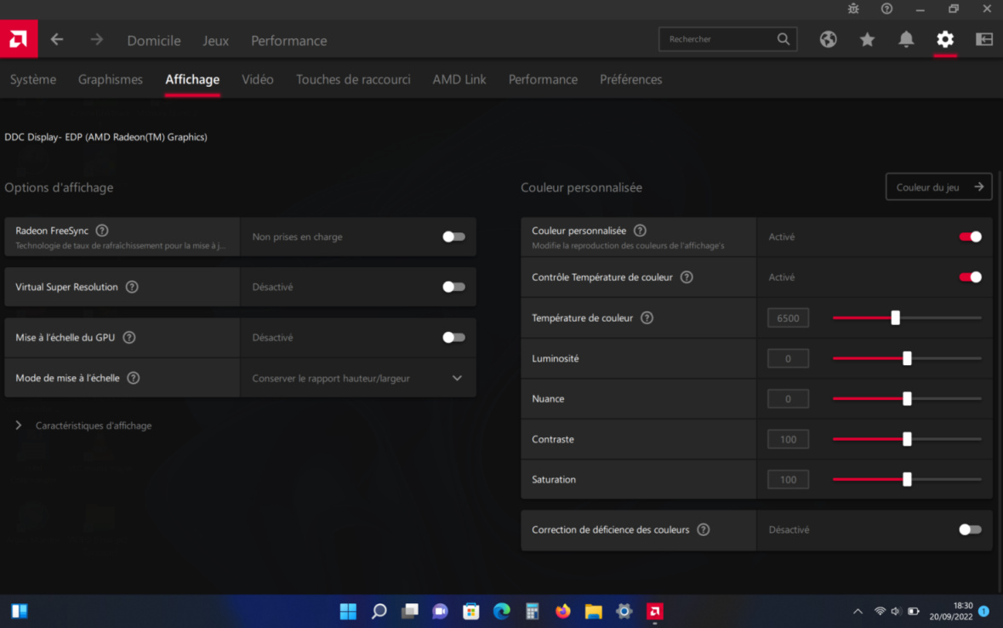Open File Explorer from taskbar
Image resolution: width=1003 pixels, height=628 pixels.
(594, 611)
